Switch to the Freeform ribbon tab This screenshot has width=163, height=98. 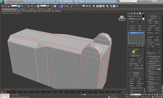click(23, 9)
